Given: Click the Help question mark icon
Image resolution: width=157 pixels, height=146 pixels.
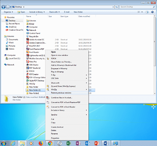Looking at the screenshot, I should tap(152, 12).
